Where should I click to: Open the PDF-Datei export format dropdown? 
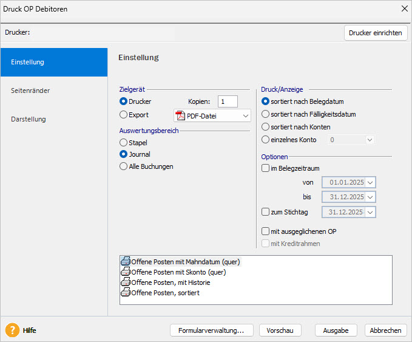coord(245,115)
